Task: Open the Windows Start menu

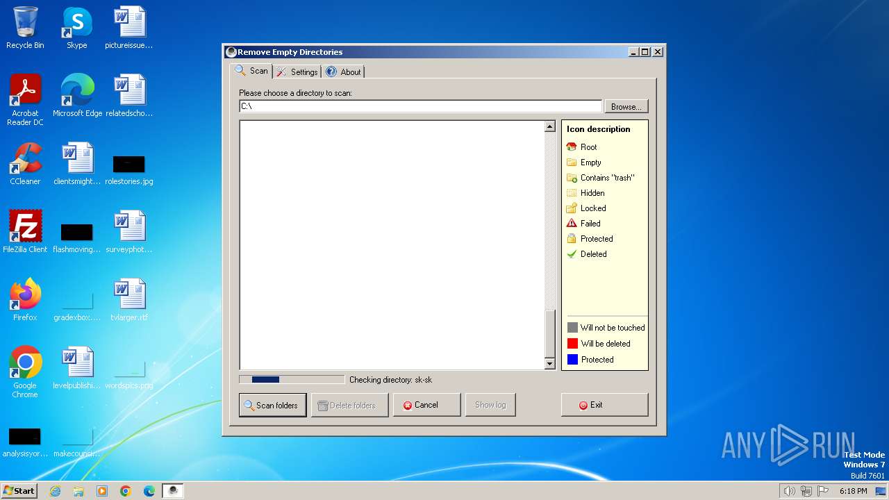Action: tap(19, 491)
